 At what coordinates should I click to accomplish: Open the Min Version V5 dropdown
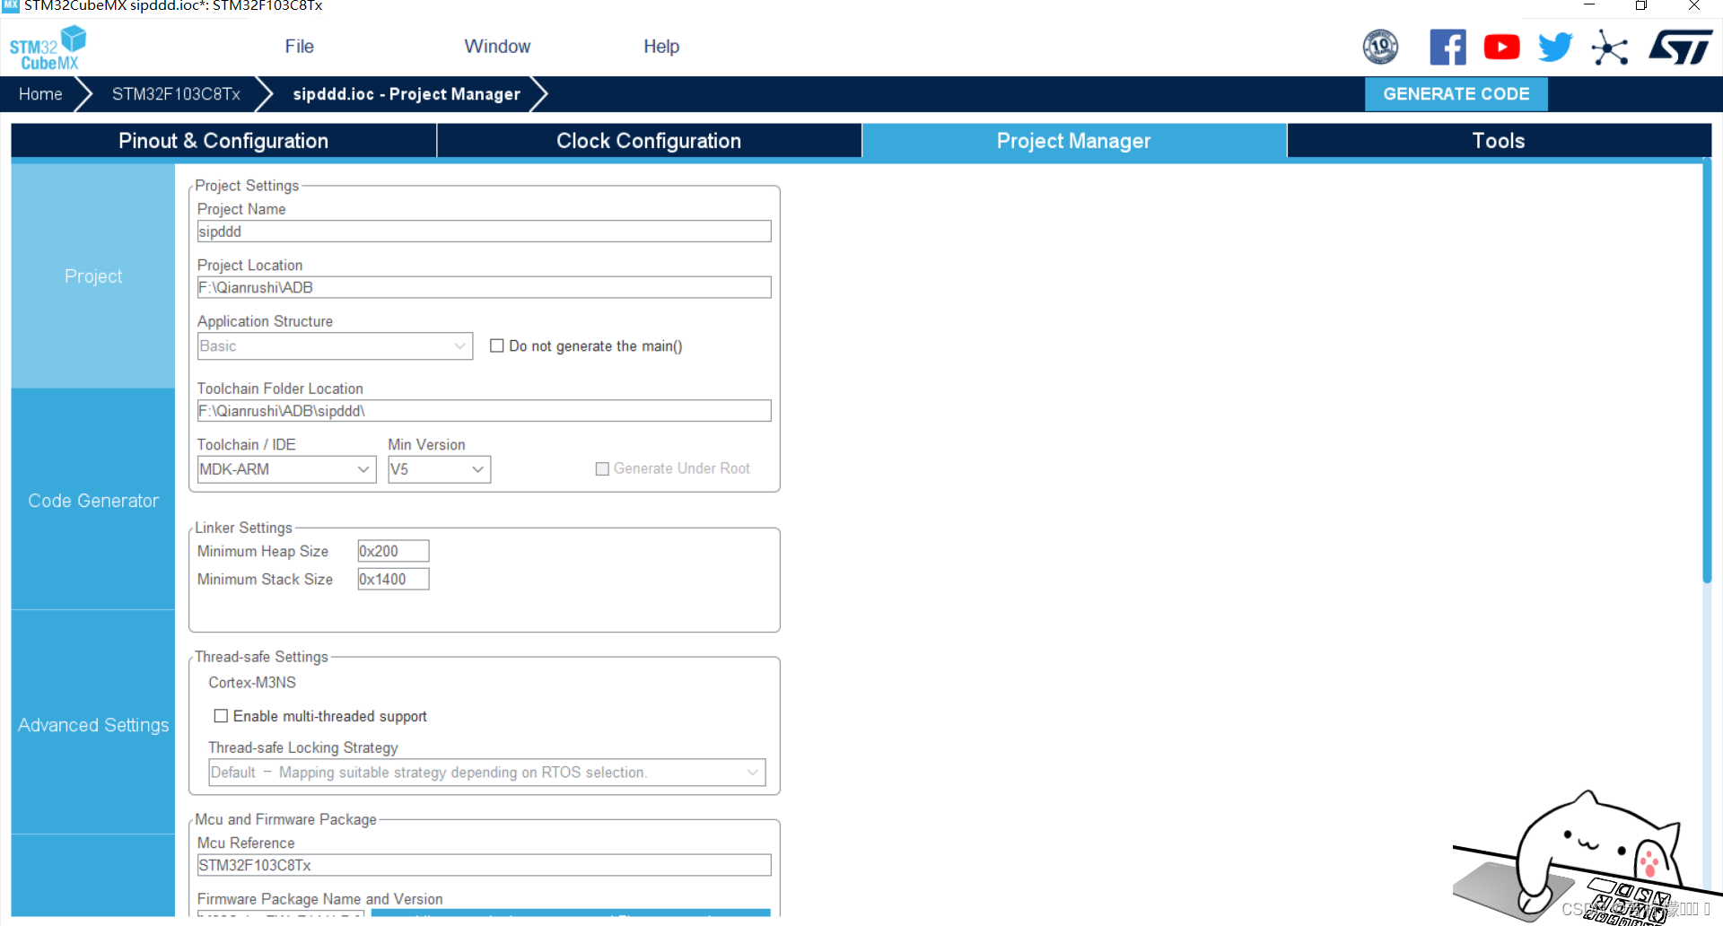pos(439,469)
